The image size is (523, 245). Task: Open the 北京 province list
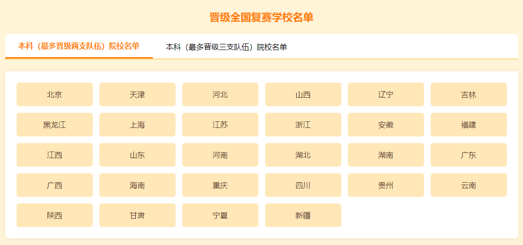55,94
